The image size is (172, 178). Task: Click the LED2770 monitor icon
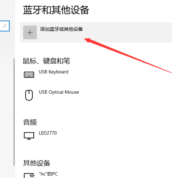(x=29, y=135)
